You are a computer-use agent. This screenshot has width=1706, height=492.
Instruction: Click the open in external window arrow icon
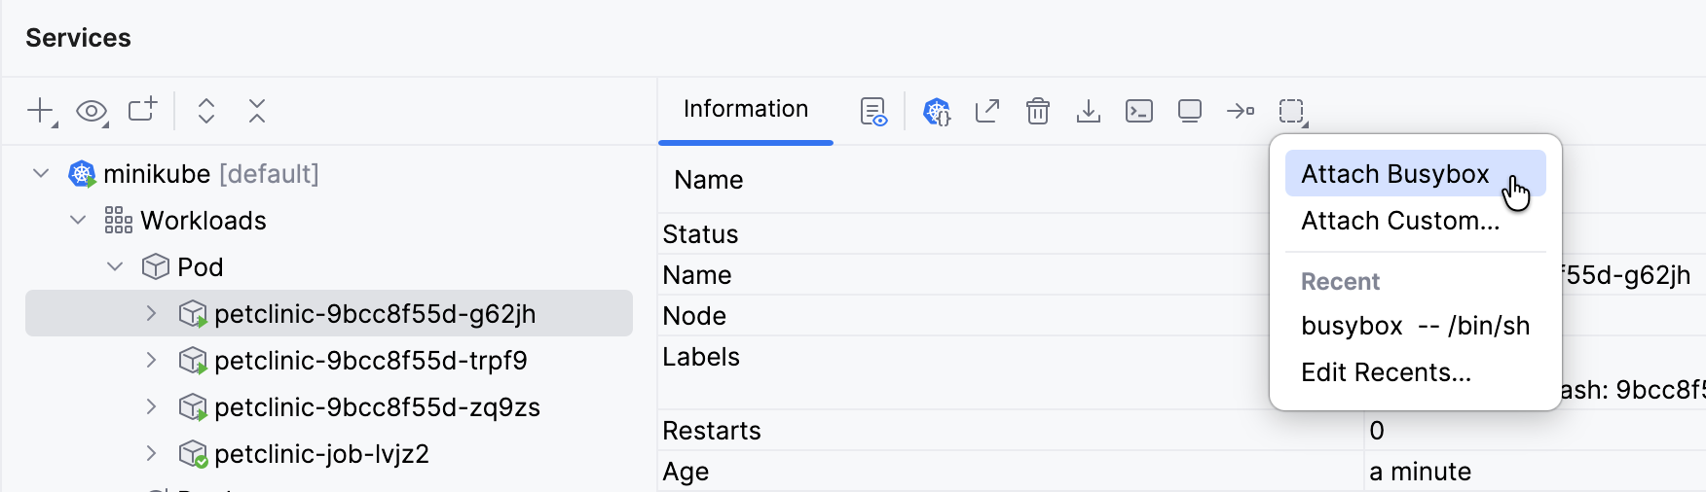[987, 111]
